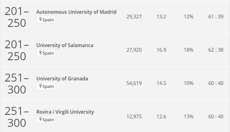The image size is (230, 132).
Task: Open the Autonomous University of Madrid link
Action: click(76, 12)
